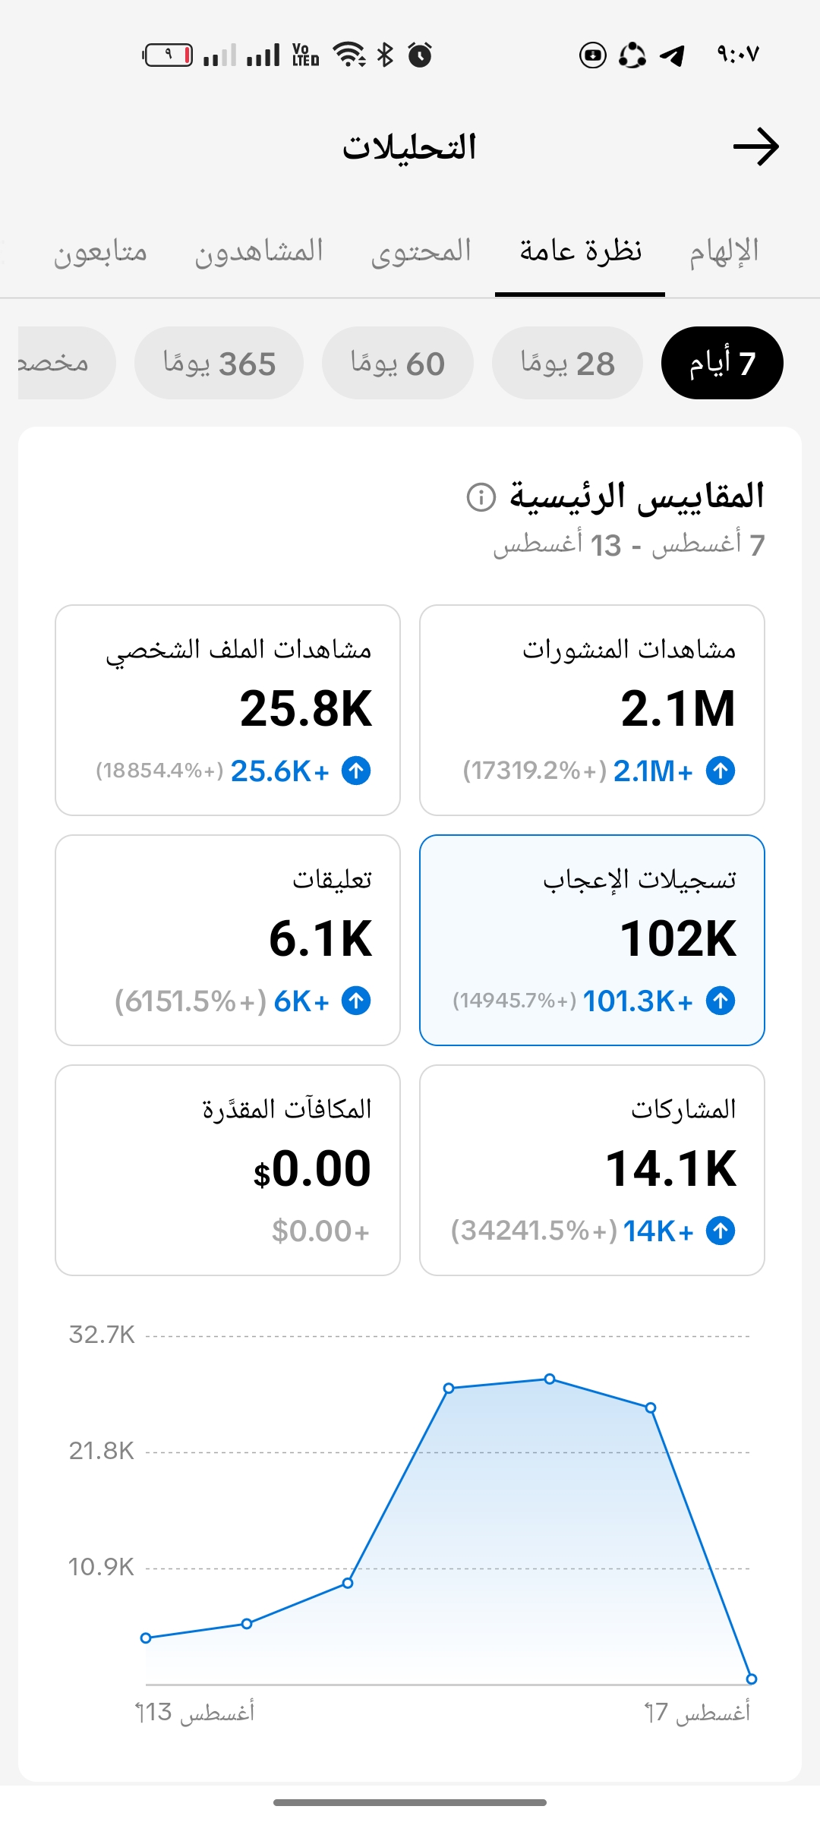
Task: Select the تعليقات 6.1K metric card
Action: point(228,940)
